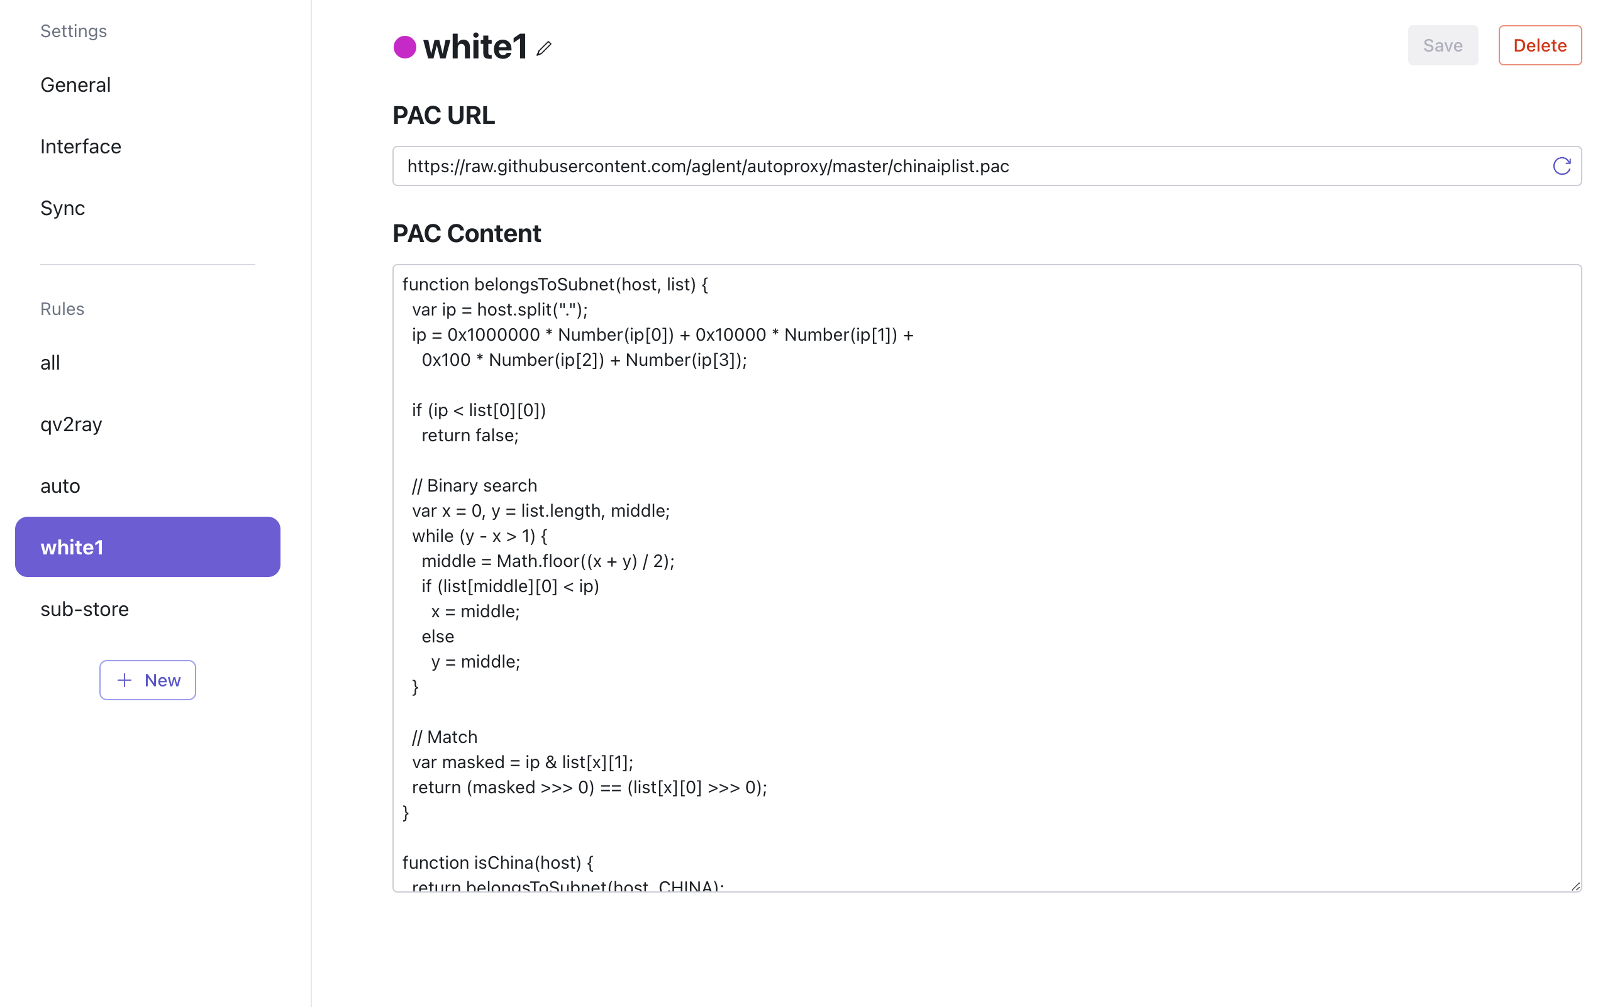This screenshot has width=1610, height=1007.
Task: Select the all rule
Action: point(50,362)
